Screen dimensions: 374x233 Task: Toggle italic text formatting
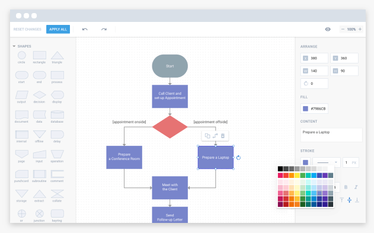pos(356,187)
